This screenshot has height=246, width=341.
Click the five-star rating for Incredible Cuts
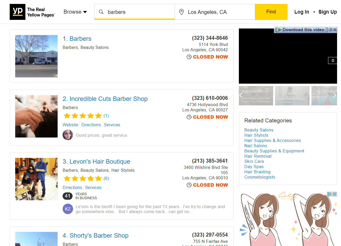pos(82,116)
